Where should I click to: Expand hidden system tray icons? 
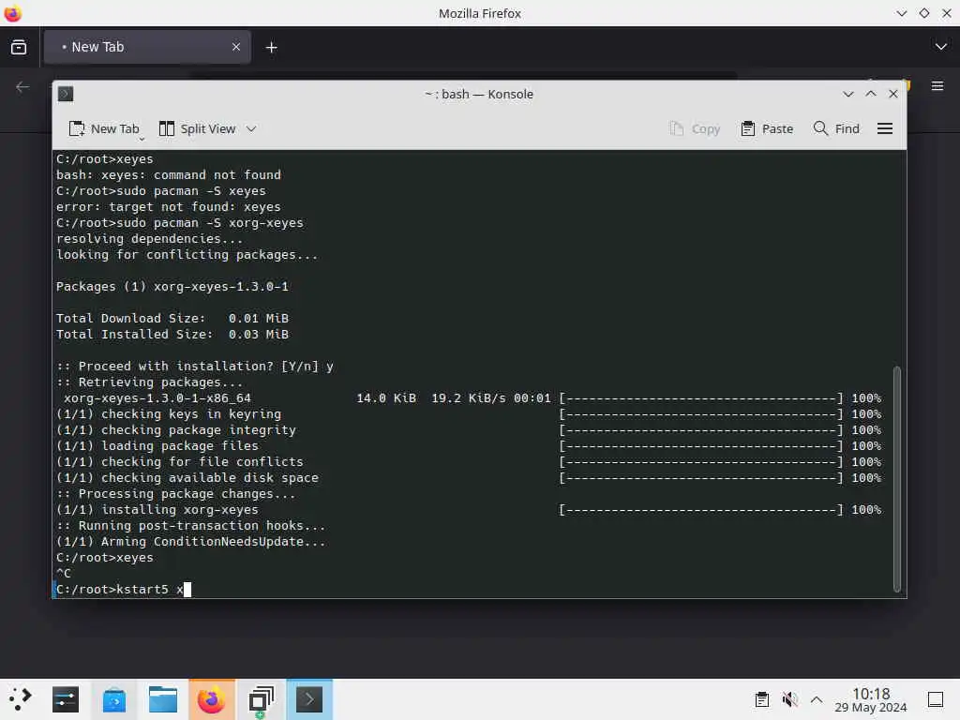pyautogui.click(x=817, y=699)
